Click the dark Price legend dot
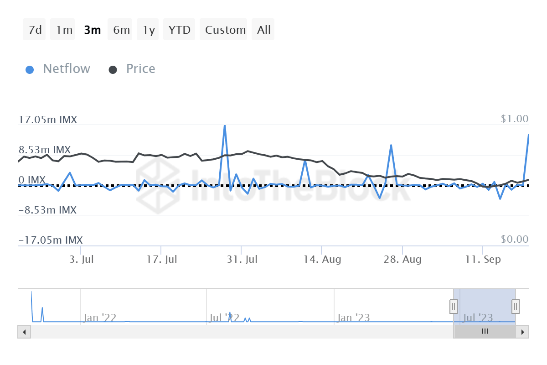Viewport: 547px width, 365px height. (x=113, y=70)
